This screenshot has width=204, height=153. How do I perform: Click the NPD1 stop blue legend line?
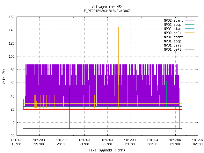click(190, 41)
